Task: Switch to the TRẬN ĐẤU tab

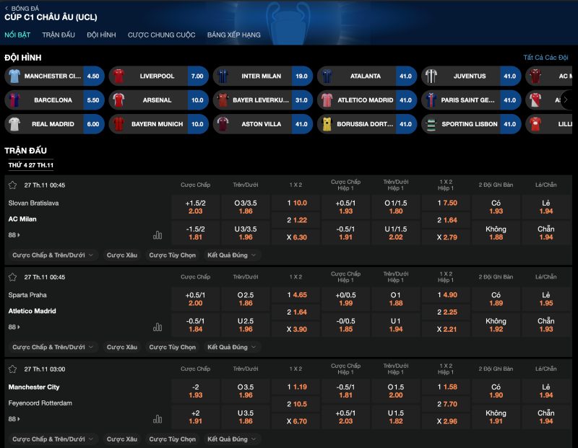Action: 59,35
